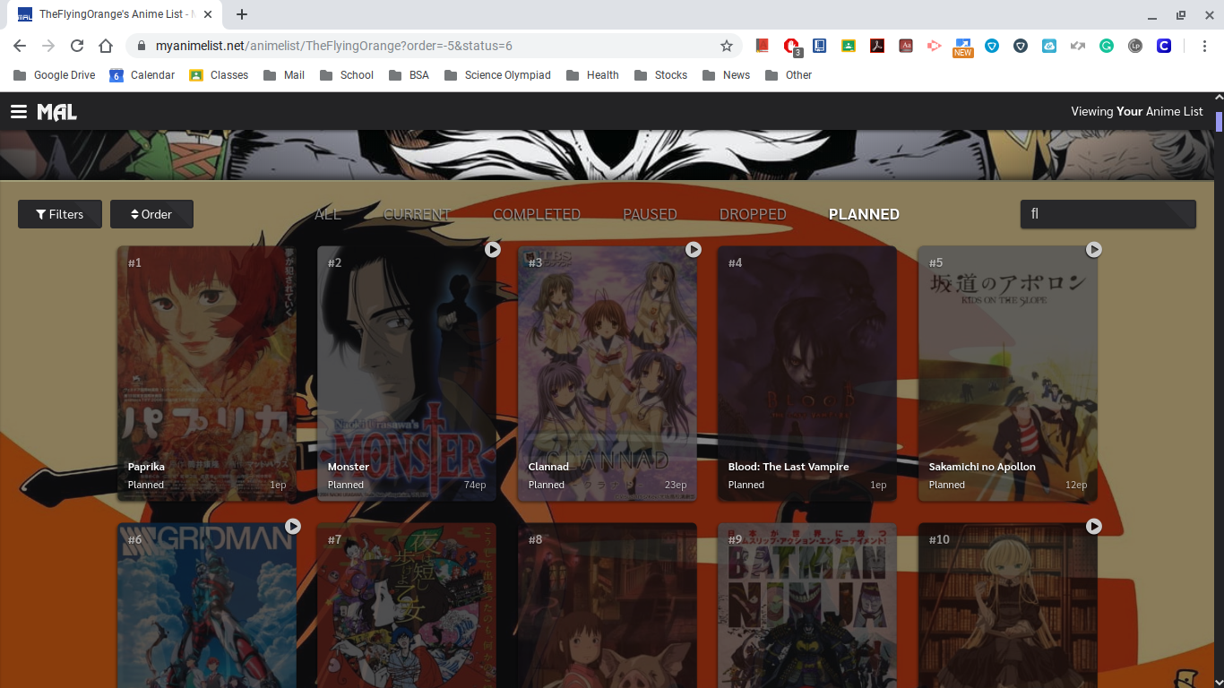1224x688 pixels.
Task: Click the LastPass LP extension icon
Action: point(1135,46)
